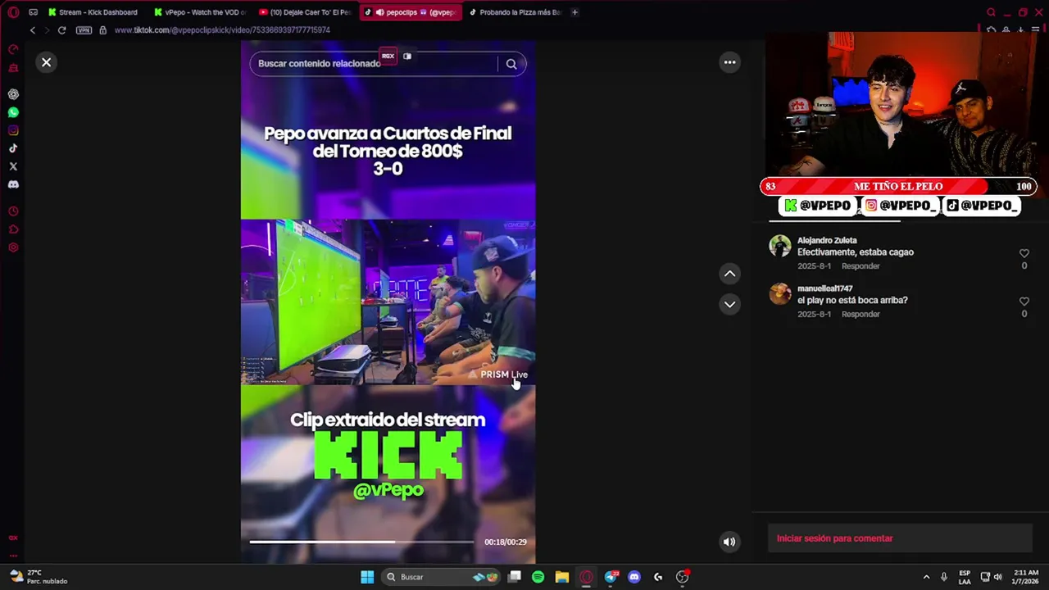Switch to Stream - Kick Dashboard tab
This screenshot has height=590, width=1049.
[93, 12]
